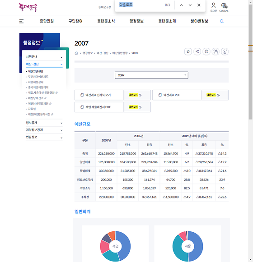Open the 2007 year selection dropdown
This screenshot has height=262, width=253.
[151, 75]
